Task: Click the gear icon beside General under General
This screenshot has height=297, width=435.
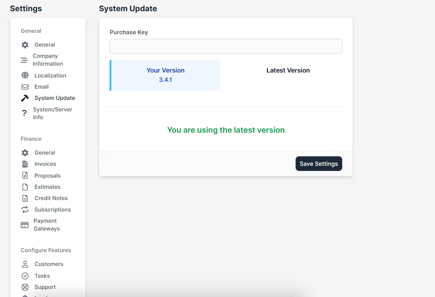Action: coord(25,45)
